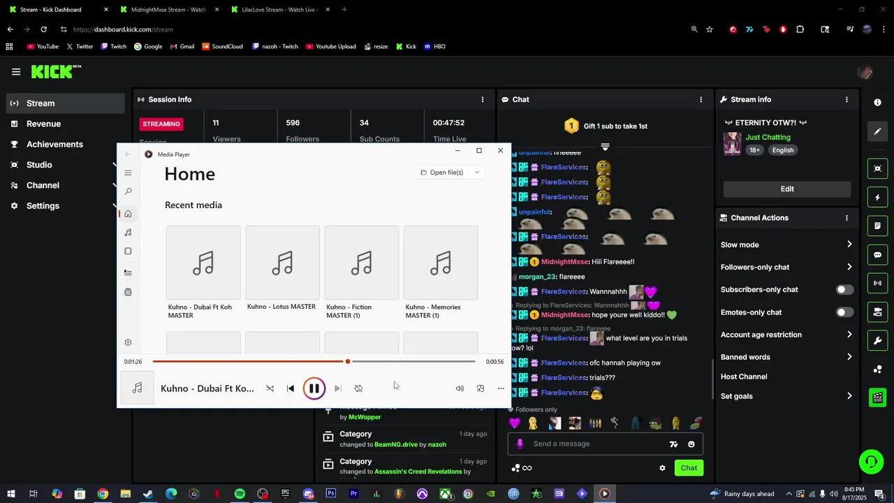The width and height of the screenshot is (894, 503).
Task: Open Chat panel options menu
Action: pyautogui.click(x=701, y=99)
